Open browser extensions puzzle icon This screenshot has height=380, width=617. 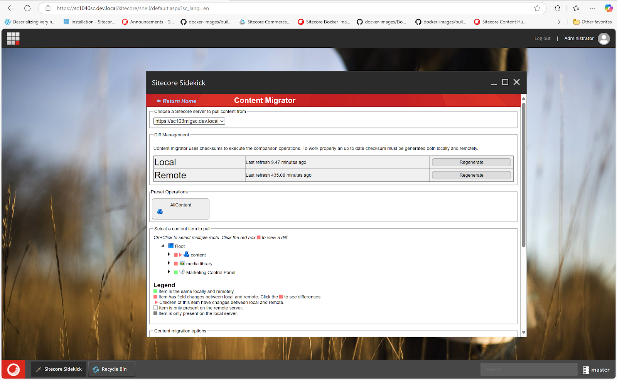click(x=558, y=8)
